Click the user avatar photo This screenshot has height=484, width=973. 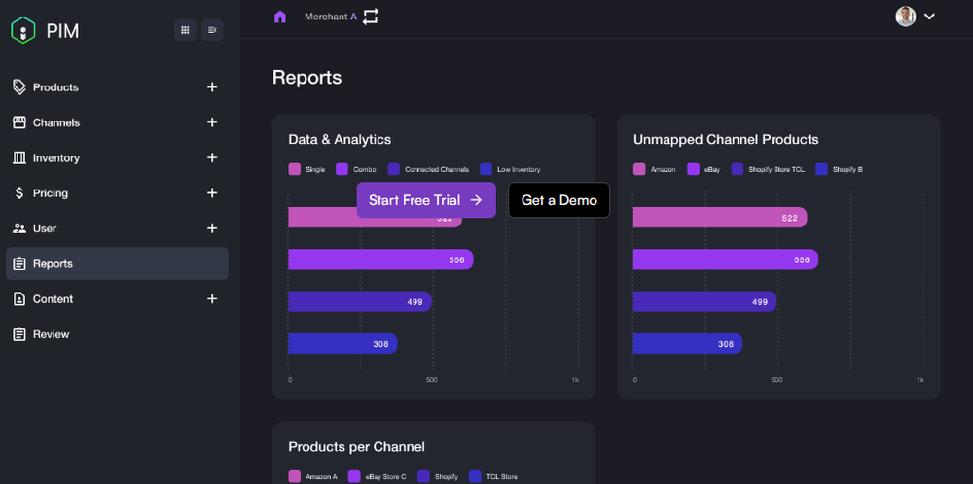(905, 17)
